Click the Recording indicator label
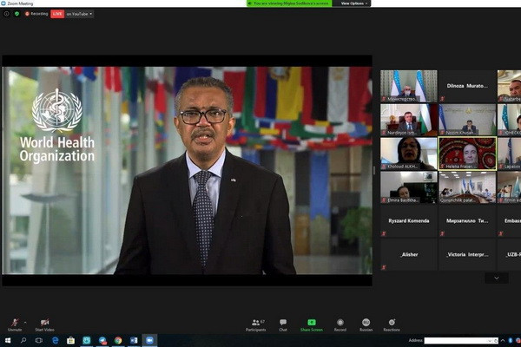Viewport: 521px width, 347px height. 36,14
